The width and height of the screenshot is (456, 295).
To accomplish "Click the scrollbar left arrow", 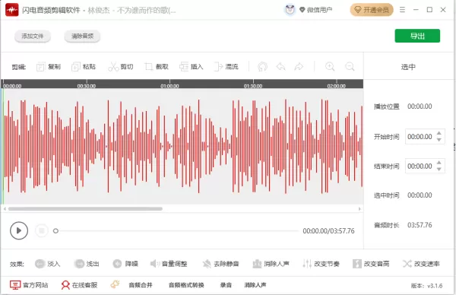I will pos(5,209).
